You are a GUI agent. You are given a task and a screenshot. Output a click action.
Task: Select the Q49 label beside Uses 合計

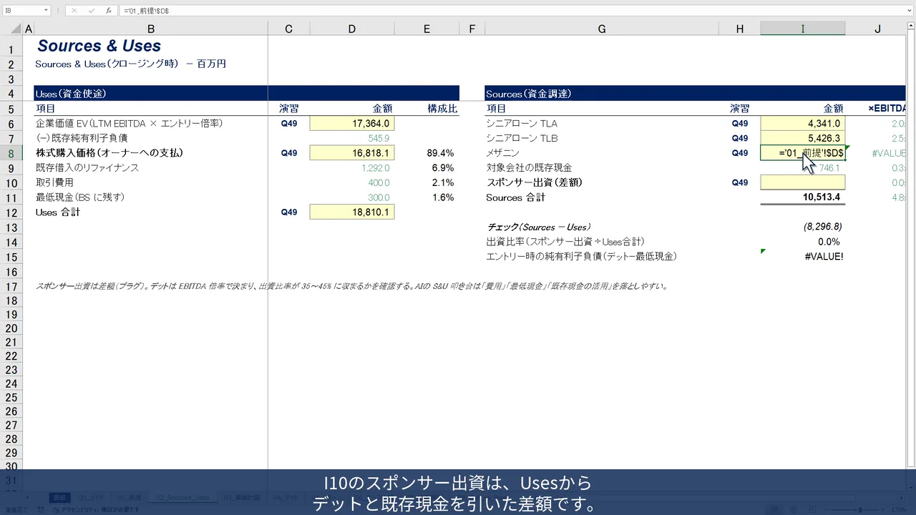289,212
